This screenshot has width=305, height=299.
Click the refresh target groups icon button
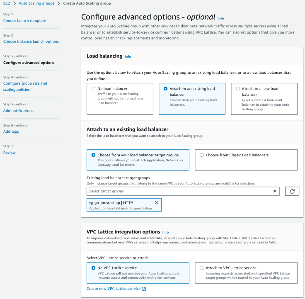pyautogui.click(x=292, y=191)
